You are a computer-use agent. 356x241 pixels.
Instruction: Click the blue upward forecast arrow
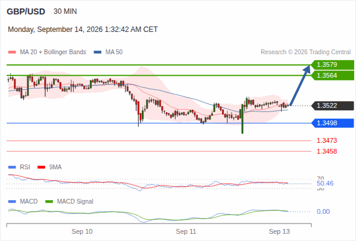(300, 86)
